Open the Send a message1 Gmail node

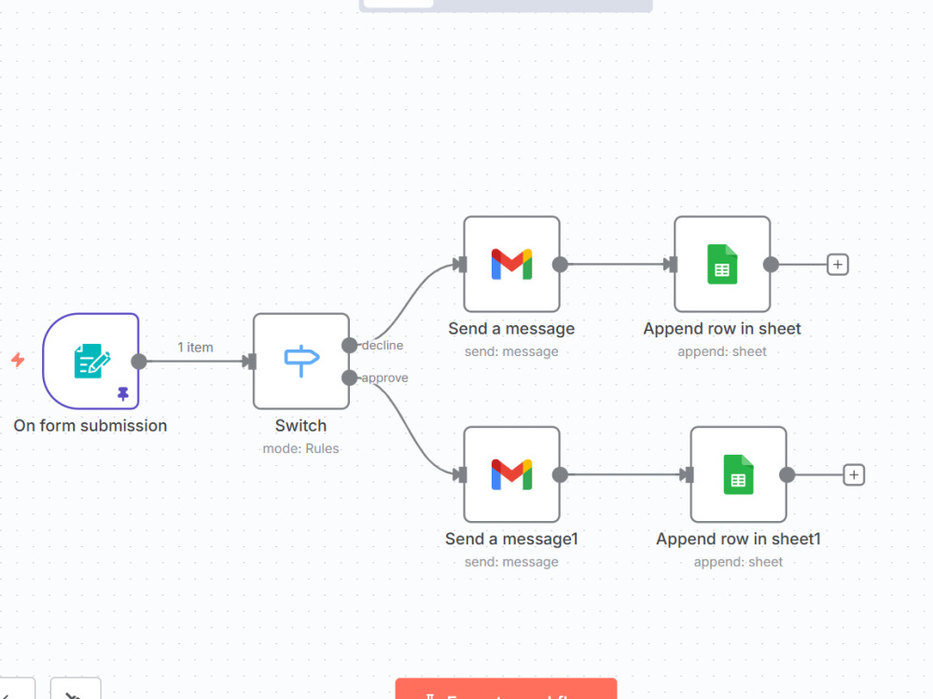511,474
